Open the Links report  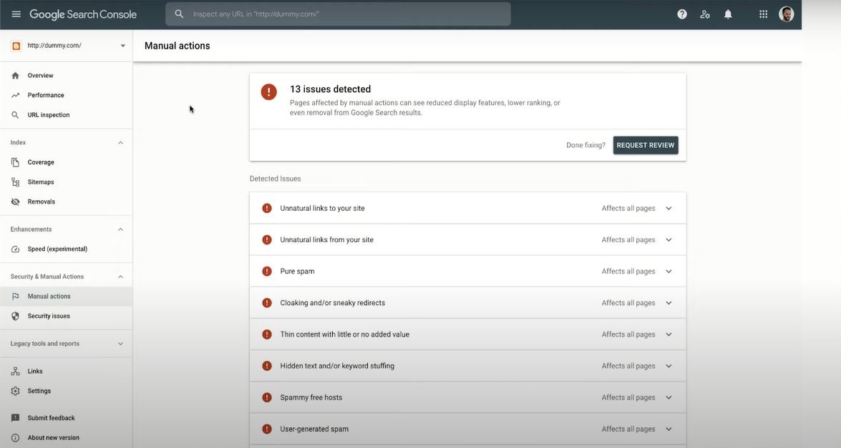click(x=33, y=371)
